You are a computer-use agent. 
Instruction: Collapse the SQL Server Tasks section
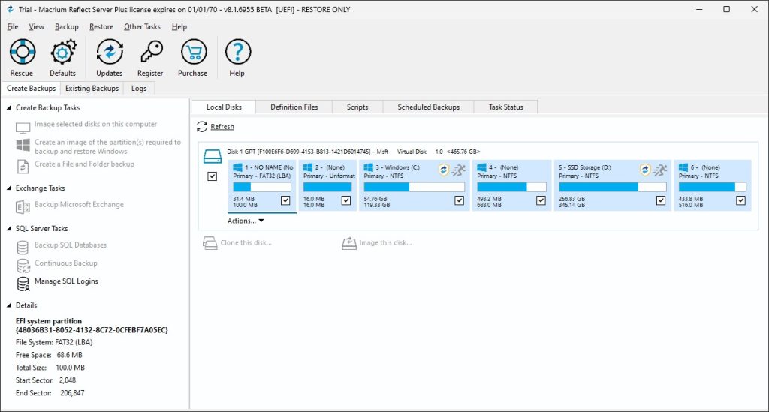pyautogui.click(x=9, y=229)
